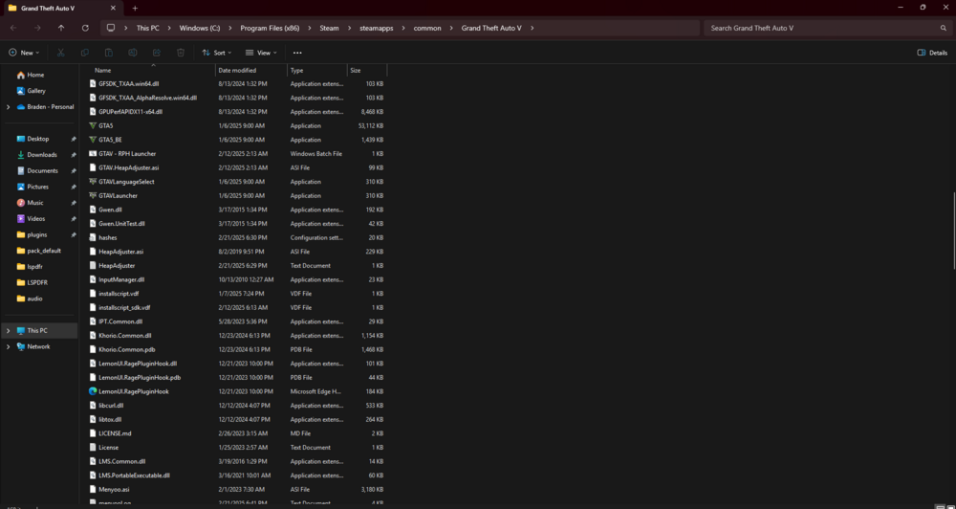
Task: Open the View dropdown menu
Action: tap(261, 53)
